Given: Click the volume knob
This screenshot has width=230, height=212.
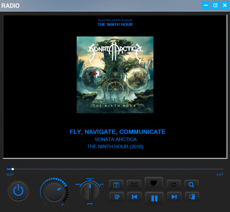Looking at the screenshot, I should pos(54,191).
